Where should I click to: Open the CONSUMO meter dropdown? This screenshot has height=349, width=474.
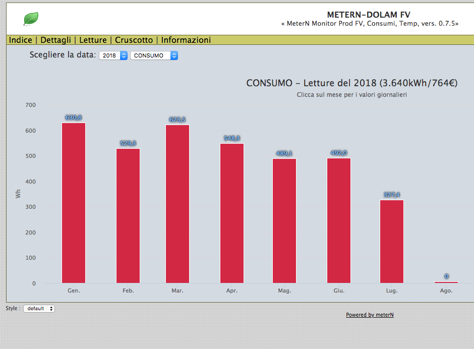click(154, 55)
